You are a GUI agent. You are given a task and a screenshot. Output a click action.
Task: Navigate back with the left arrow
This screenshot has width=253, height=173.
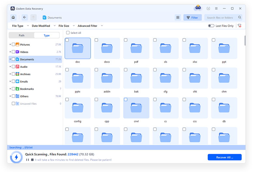pos(24,17)
